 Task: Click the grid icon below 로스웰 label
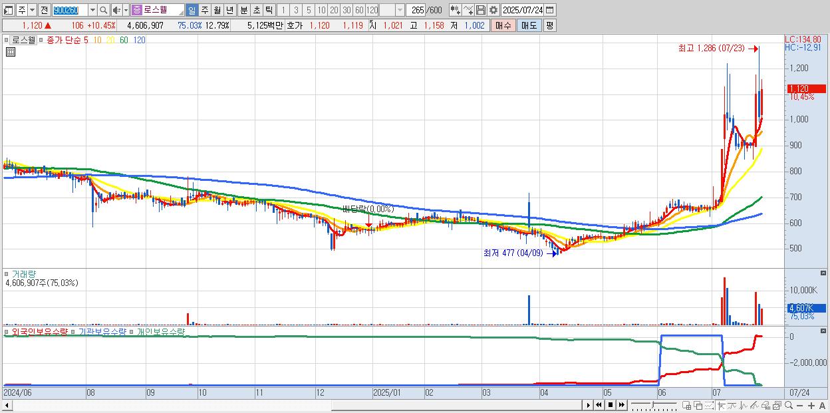pos(10,51)
